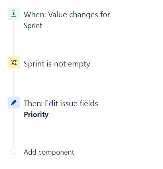Open the 'Then: Edit issue fields' action
The width and height of the screenshot is (163, 169).
click(61, 103)
